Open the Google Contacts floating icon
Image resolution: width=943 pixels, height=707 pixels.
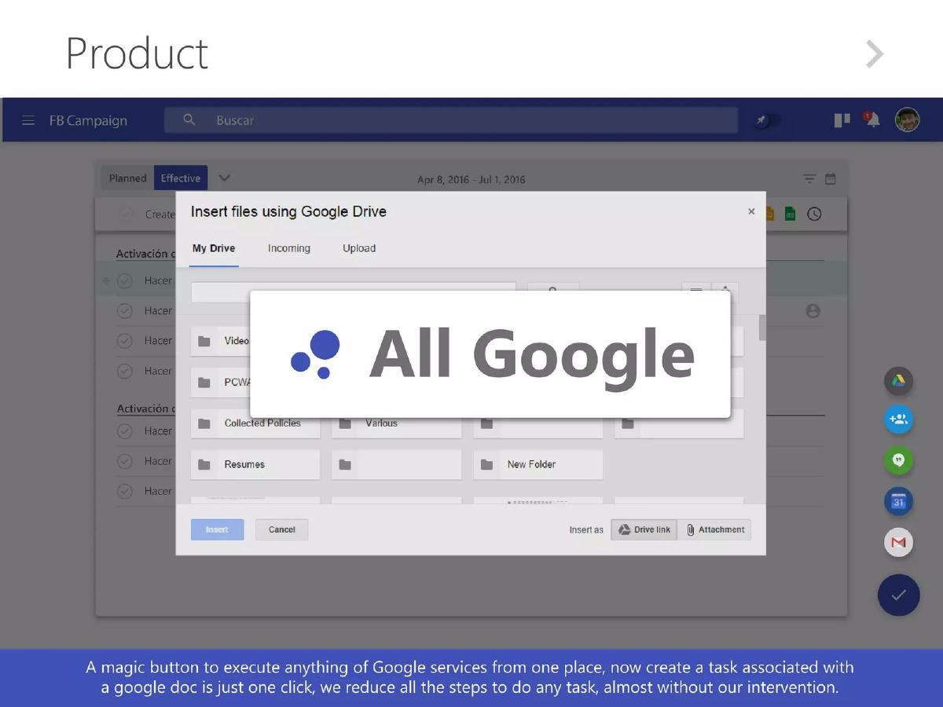point(898,419)
